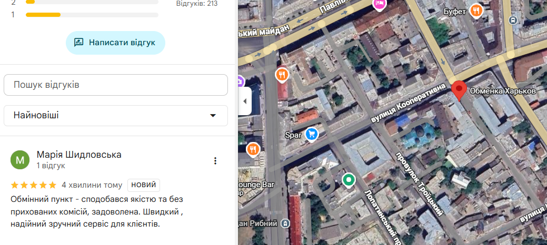Open Марія Шидловська's profile name link
This screenshot has height=245, width=547.
click(79, 155)
